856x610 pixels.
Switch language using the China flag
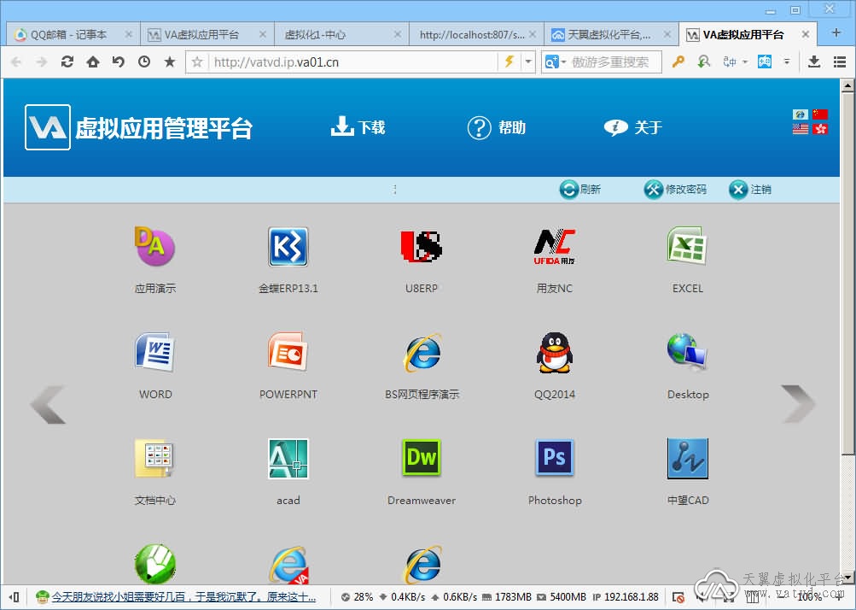click(820, 114)
